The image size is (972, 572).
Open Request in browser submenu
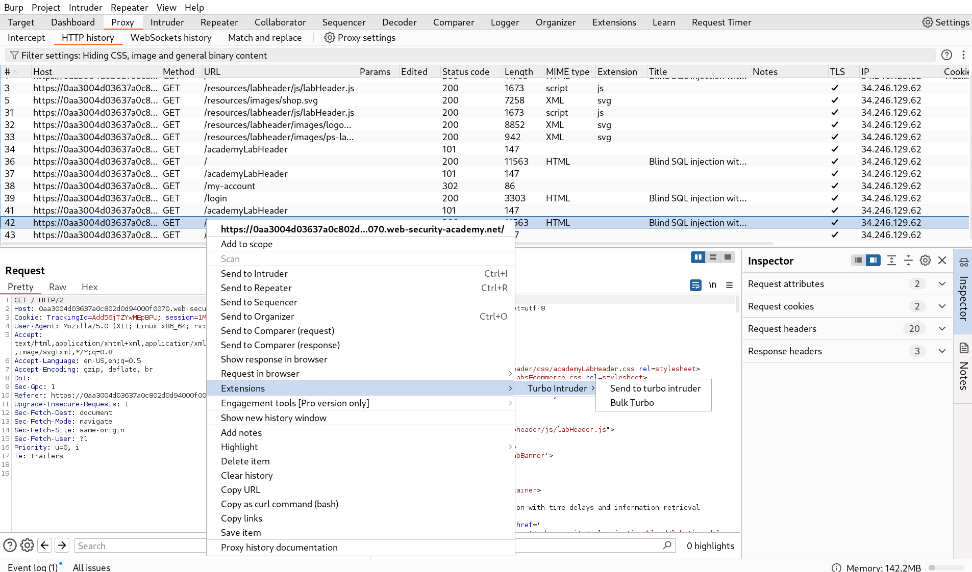(360, 374)
